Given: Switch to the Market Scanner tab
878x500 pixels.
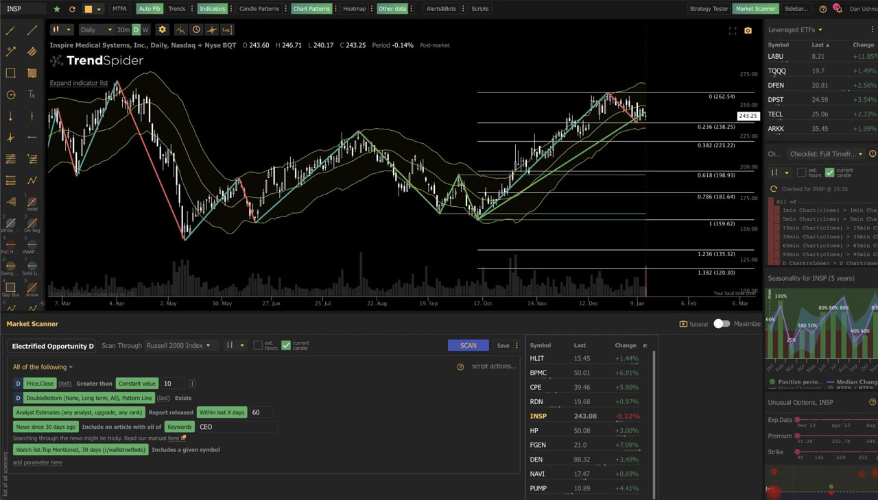Looking at the screenshot, I should tap(755, 9).
